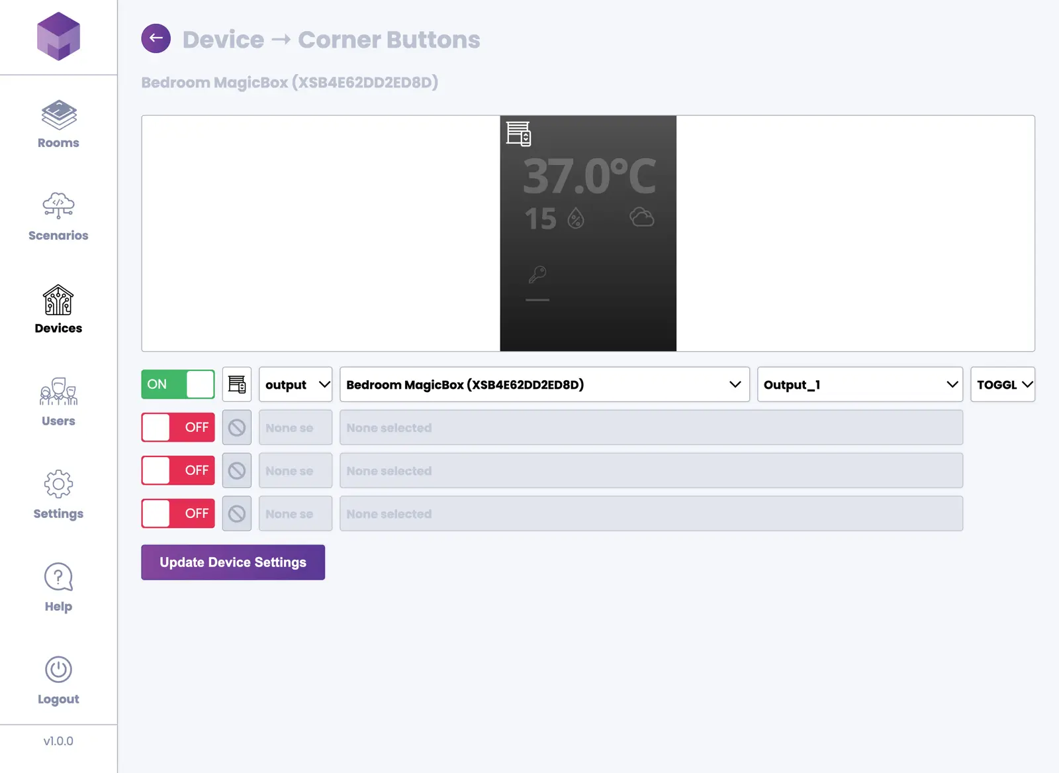The width and height of the screenshot is (1059, 773).
Task: Turn off the first corner button toggle
Action: click(x=178, y=384)
